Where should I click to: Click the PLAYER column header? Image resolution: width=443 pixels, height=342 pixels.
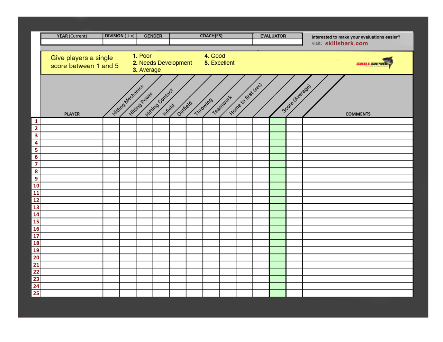coord(72,114)
